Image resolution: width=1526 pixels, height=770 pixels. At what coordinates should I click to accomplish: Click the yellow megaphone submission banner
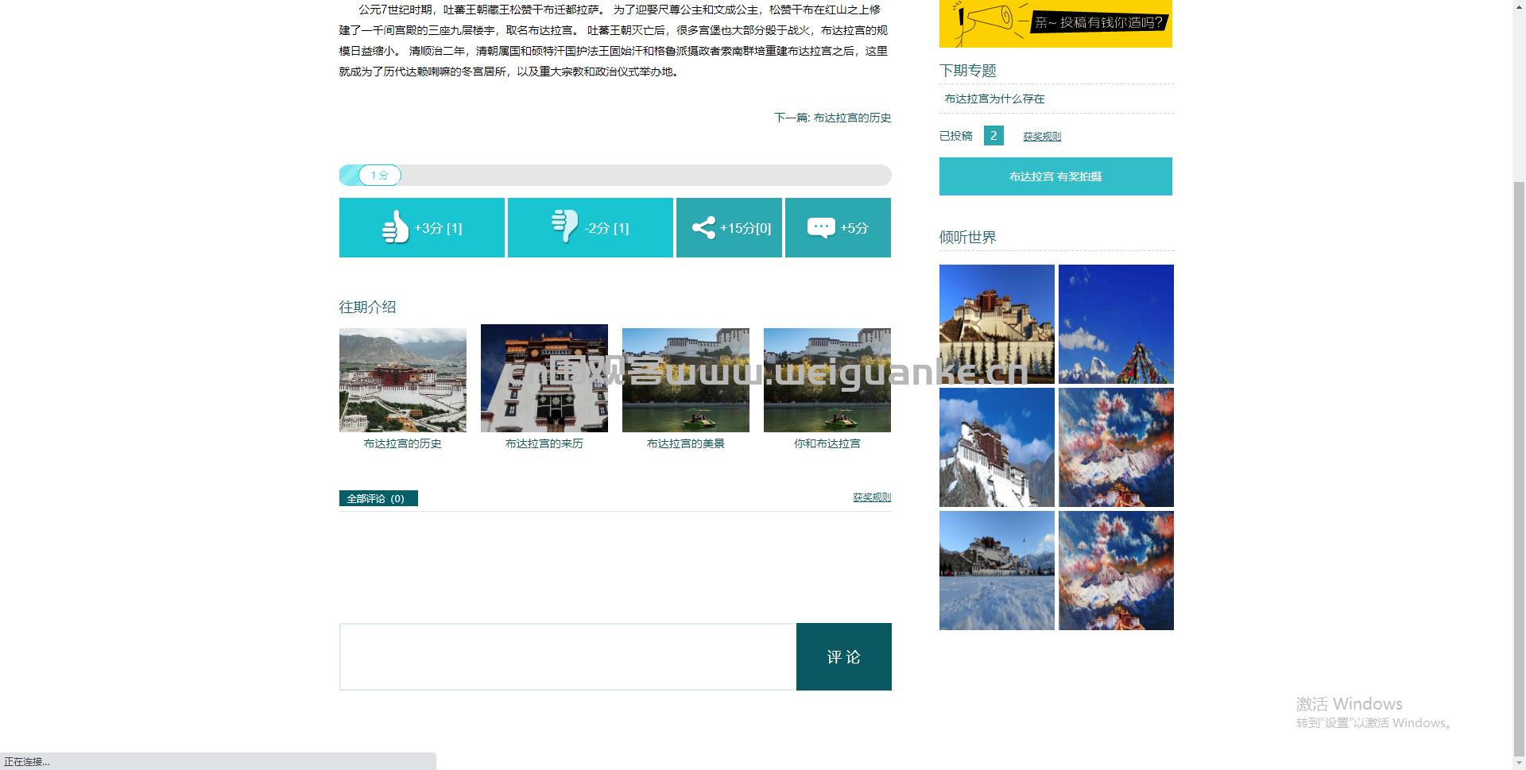click(x=1055, y=24)
